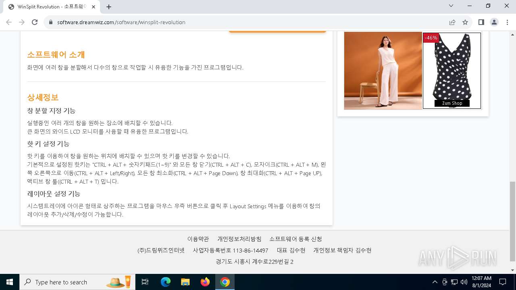
Task: Open Task View on the taskbar
Action: click(x=145, y=282)
